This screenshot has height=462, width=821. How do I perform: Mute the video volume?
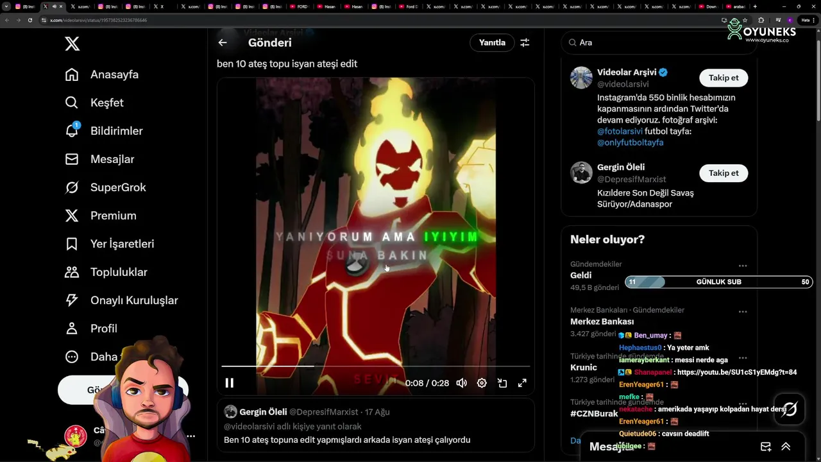click(461, 383)
